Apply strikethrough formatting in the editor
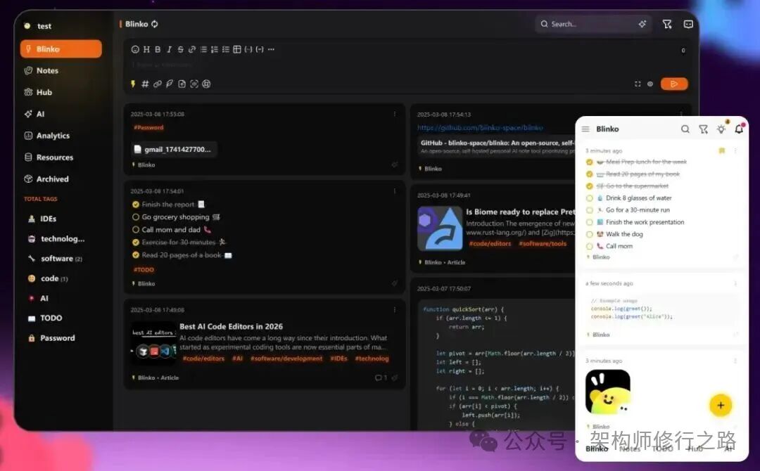Viewport: 760px width, 471px height. pyautogui.click(x=180, y=49)
